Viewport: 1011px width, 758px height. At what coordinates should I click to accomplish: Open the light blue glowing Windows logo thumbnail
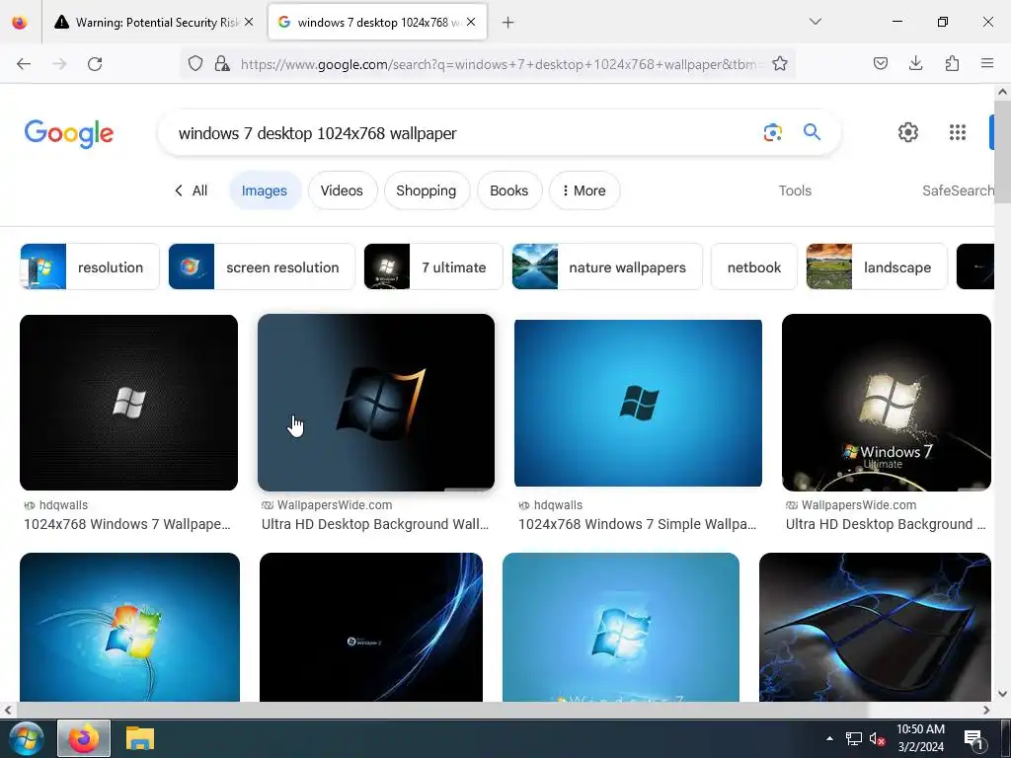point(621,627)
